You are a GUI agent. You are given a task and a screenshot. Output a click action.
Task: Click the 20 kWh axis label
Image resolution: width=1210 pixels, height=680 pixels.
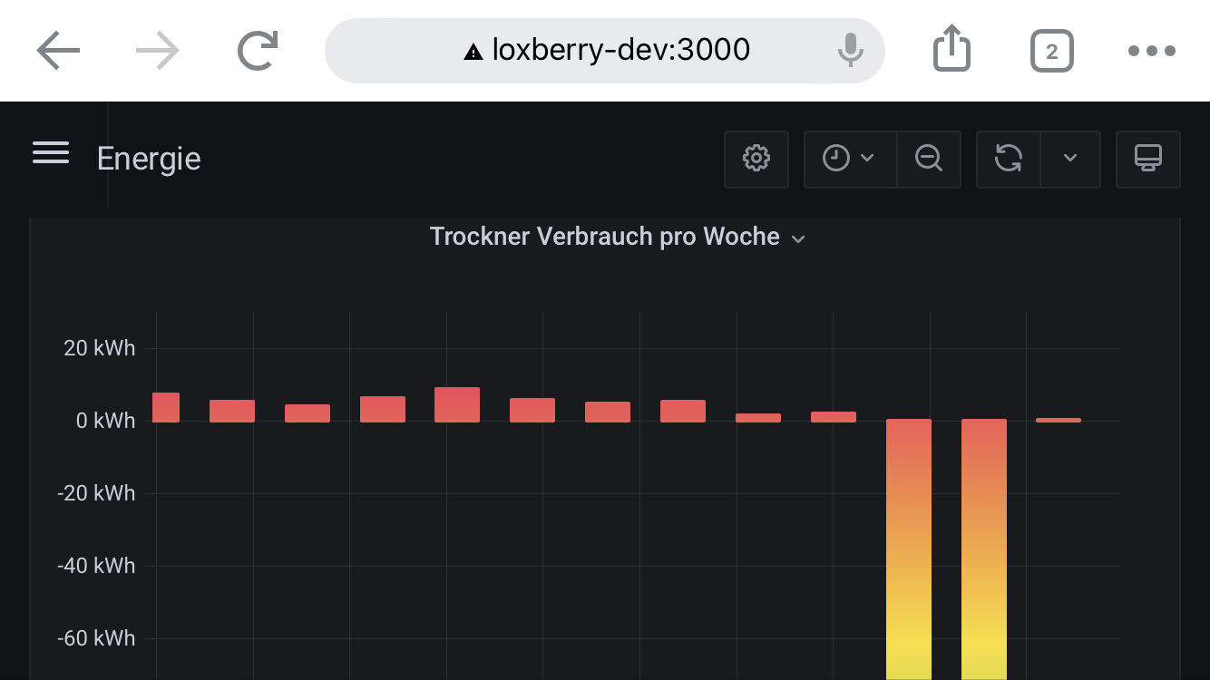point(99,348)
